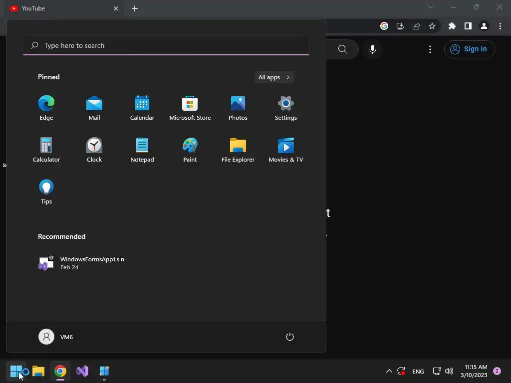Open the VM6 user account menu
Image resolution: width=511 pixels, height=383 pixels.
click(56, 337)
